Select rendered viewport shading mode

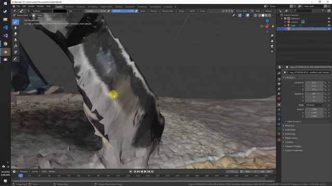tap(270, 16)
